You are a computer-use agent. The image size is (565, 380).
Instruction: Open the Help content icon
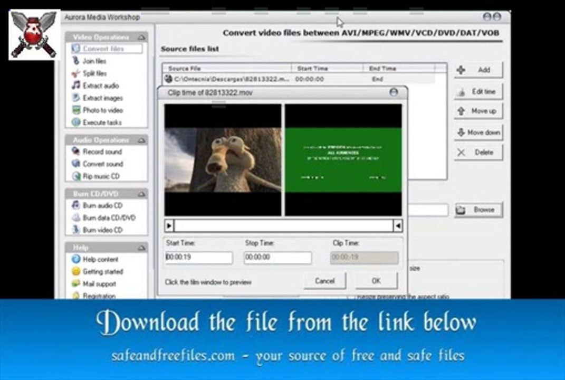point(75,259)
